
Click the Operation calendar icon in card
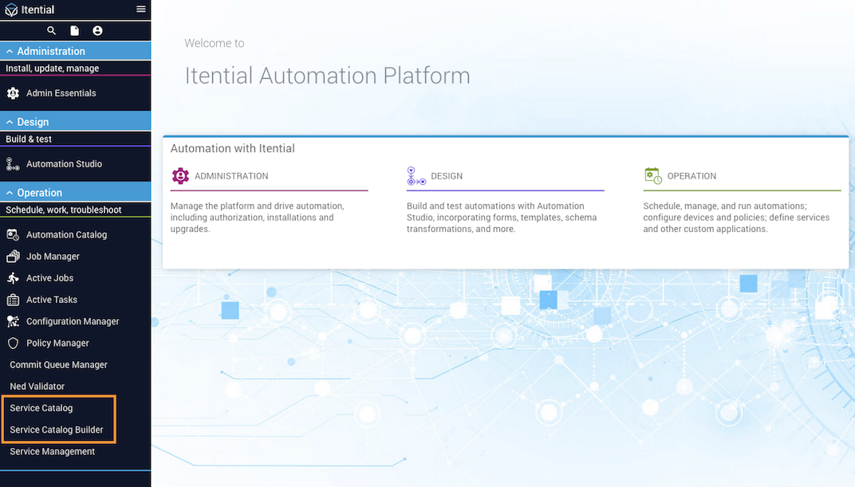click(x=652, y=175)
